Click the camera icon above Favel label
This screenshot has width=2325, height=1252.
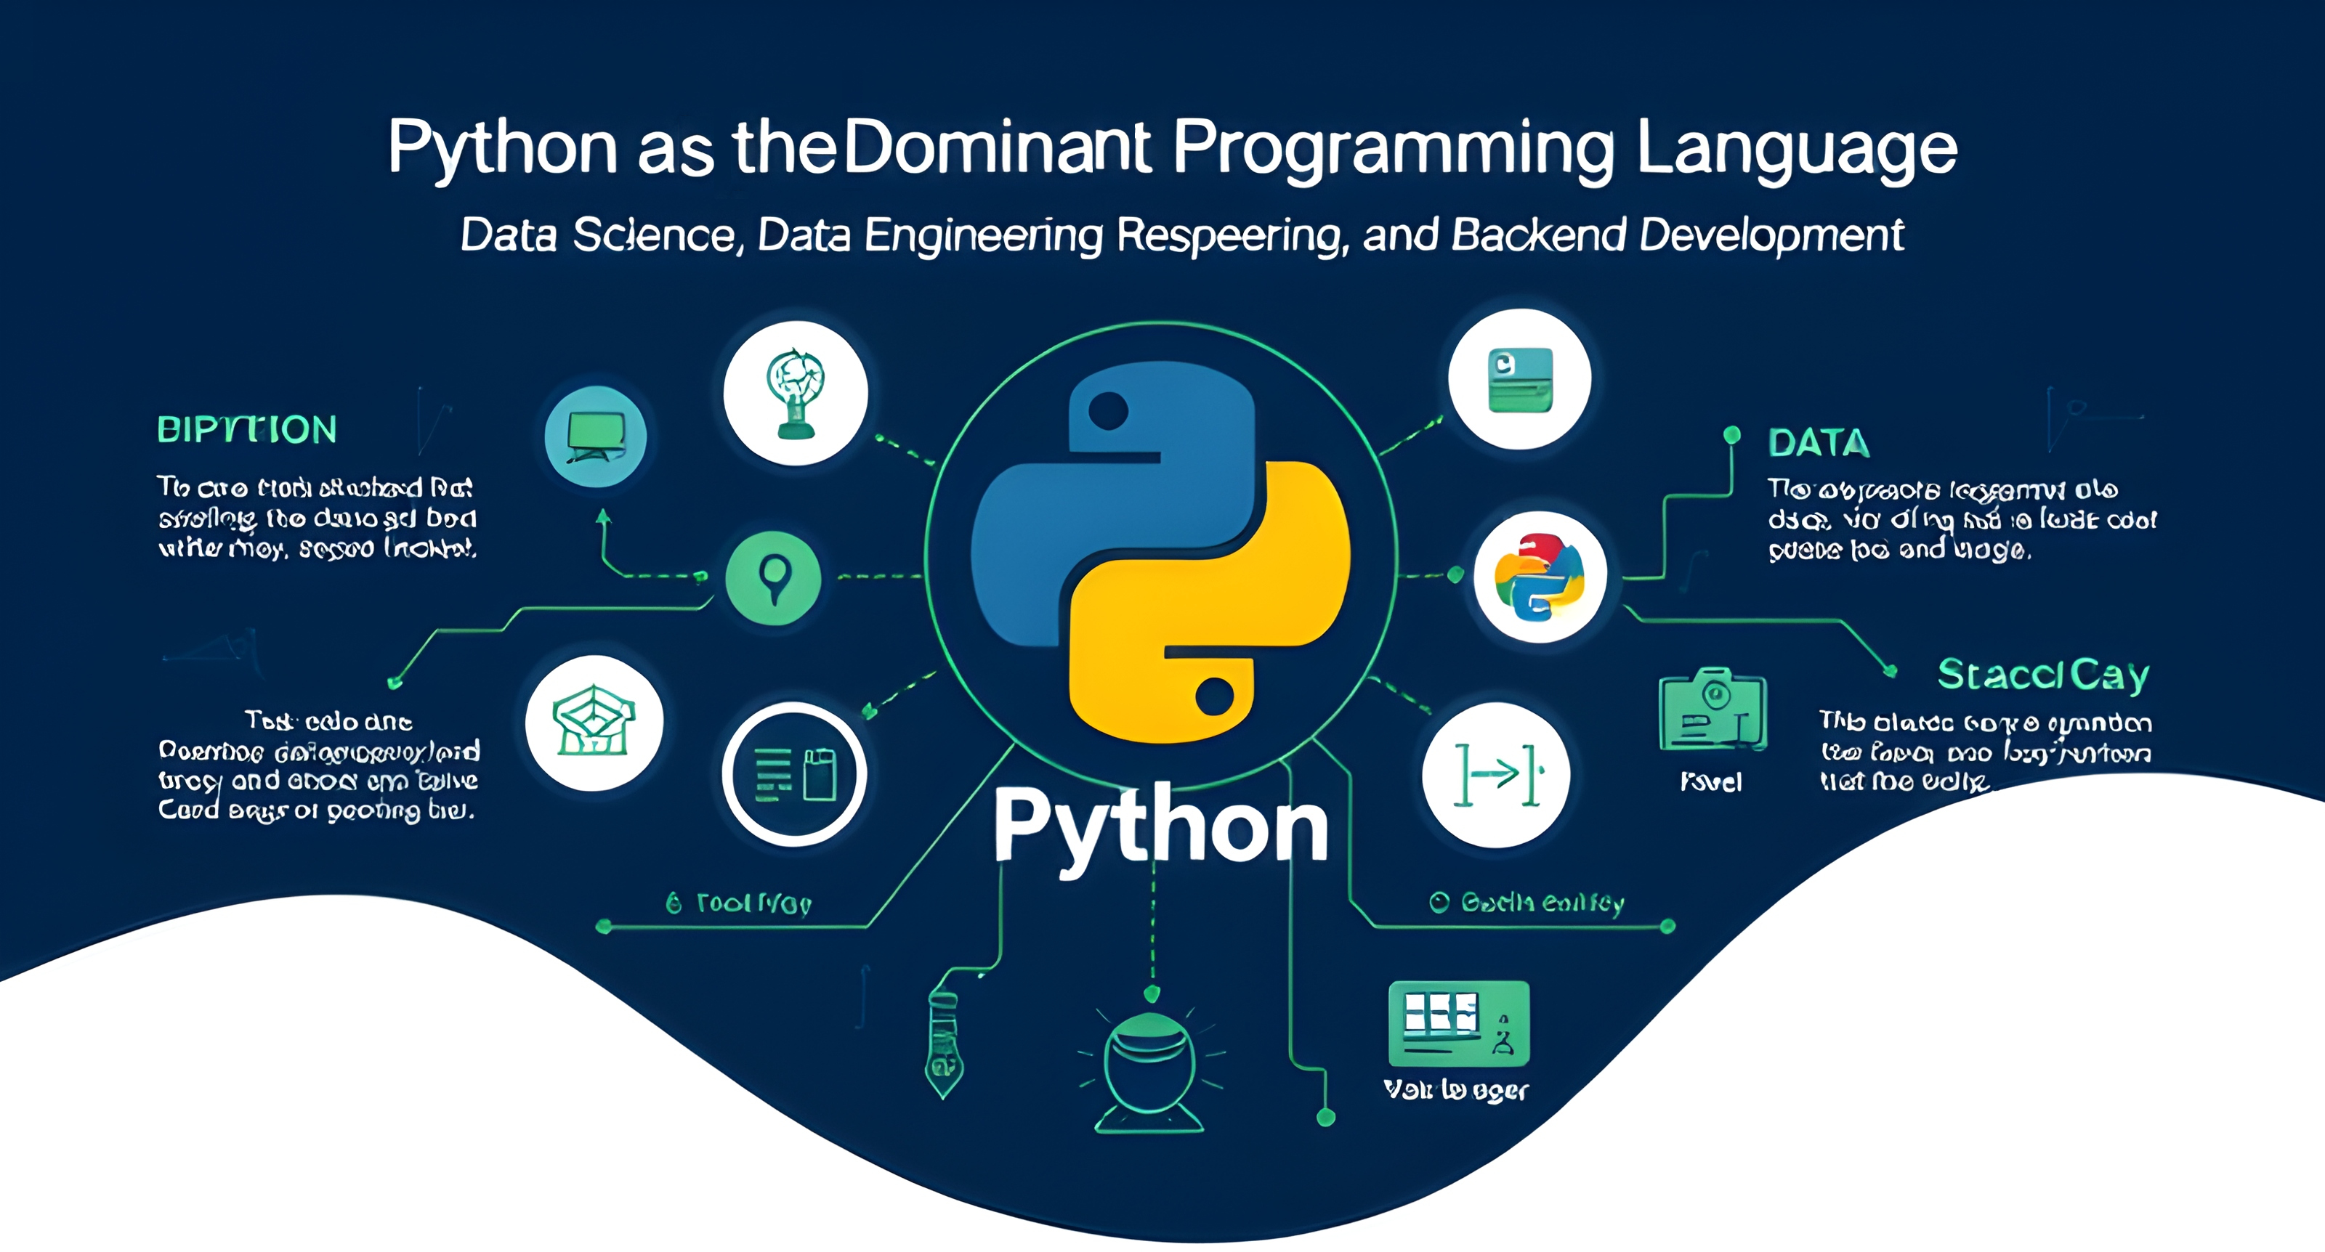point(1713,709)
